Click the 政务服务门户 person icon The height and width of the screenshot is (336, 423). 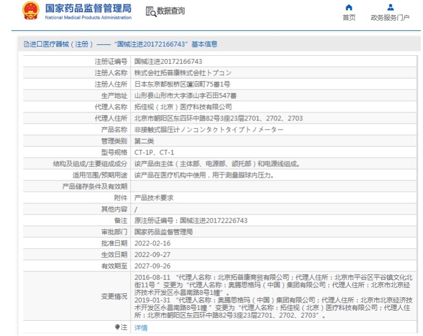[390, 7]
